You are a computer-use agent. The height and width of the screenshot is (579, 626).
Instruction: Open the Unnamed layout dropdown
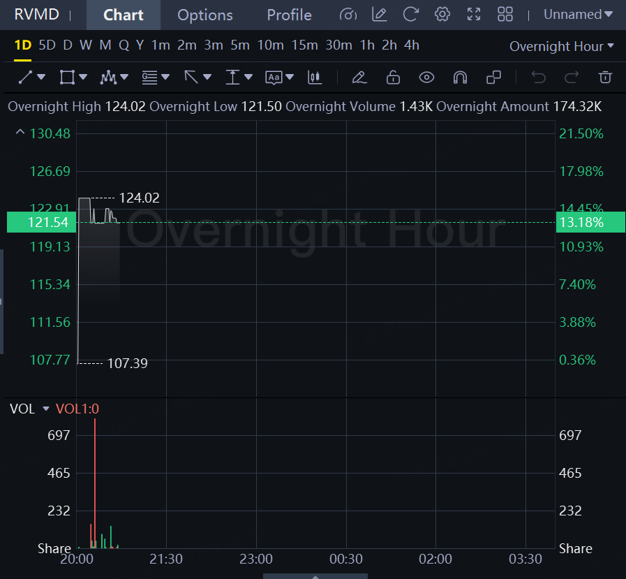578,15
